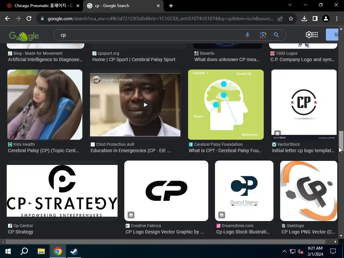Open What is CP? - Cerebral Palsy Fou... link
The width and height of the screenshot is (344, 258).
tap(225, 150)
